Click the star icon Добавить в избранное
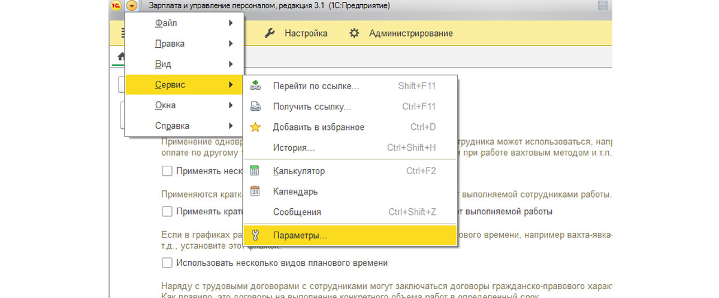This screenshot has height=298, width=719. [255, 127]
